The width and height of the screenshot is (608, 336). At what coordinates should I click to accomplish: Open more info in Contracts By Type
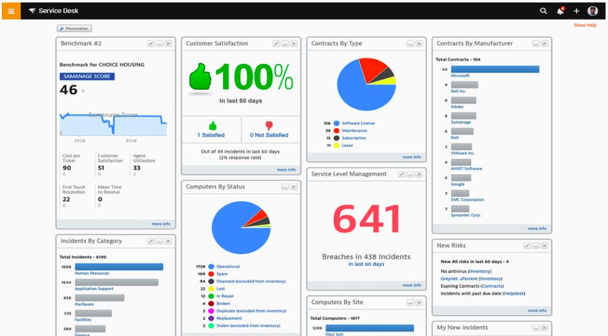pos(411,157)
